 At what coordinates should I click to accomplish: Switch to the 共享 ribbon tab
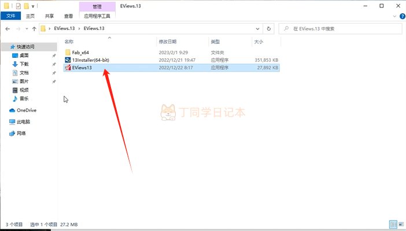click(49, 16)
